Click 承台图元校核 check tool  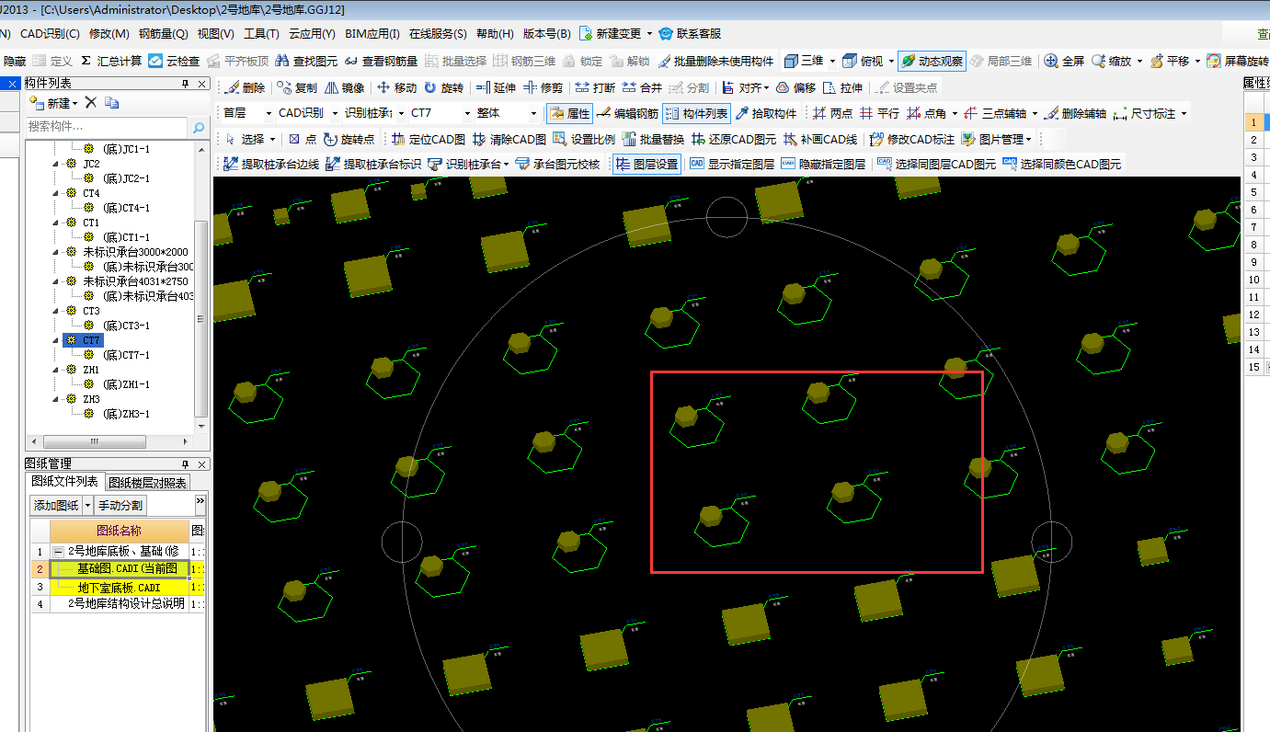tap(557, 165)
